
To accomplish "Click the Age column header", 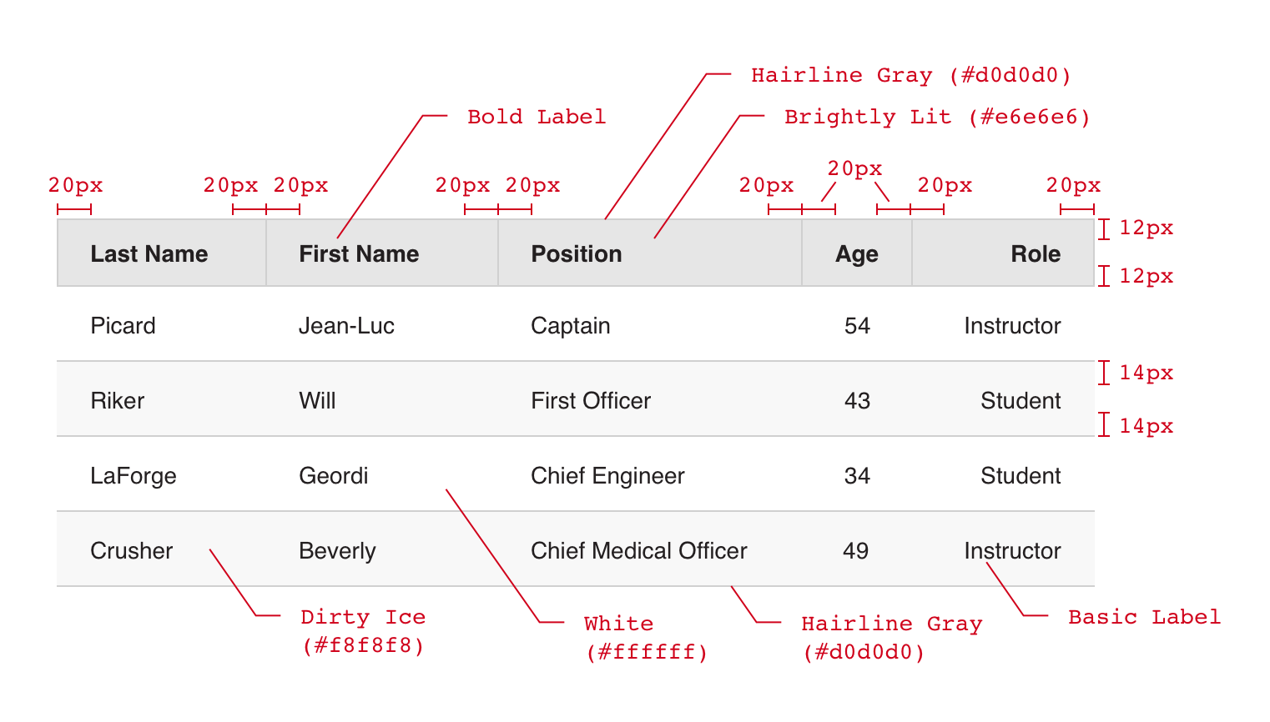I will coord(856,253).
